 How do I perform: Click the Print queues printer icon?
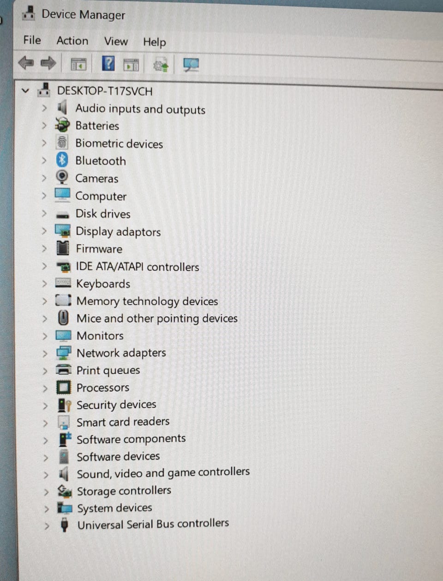(x=63, y=369)
